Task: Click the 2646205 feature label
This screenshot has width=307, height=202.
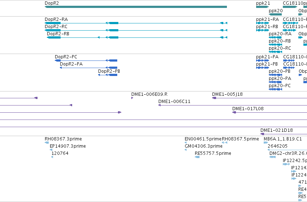Action: tap(277, 146)
